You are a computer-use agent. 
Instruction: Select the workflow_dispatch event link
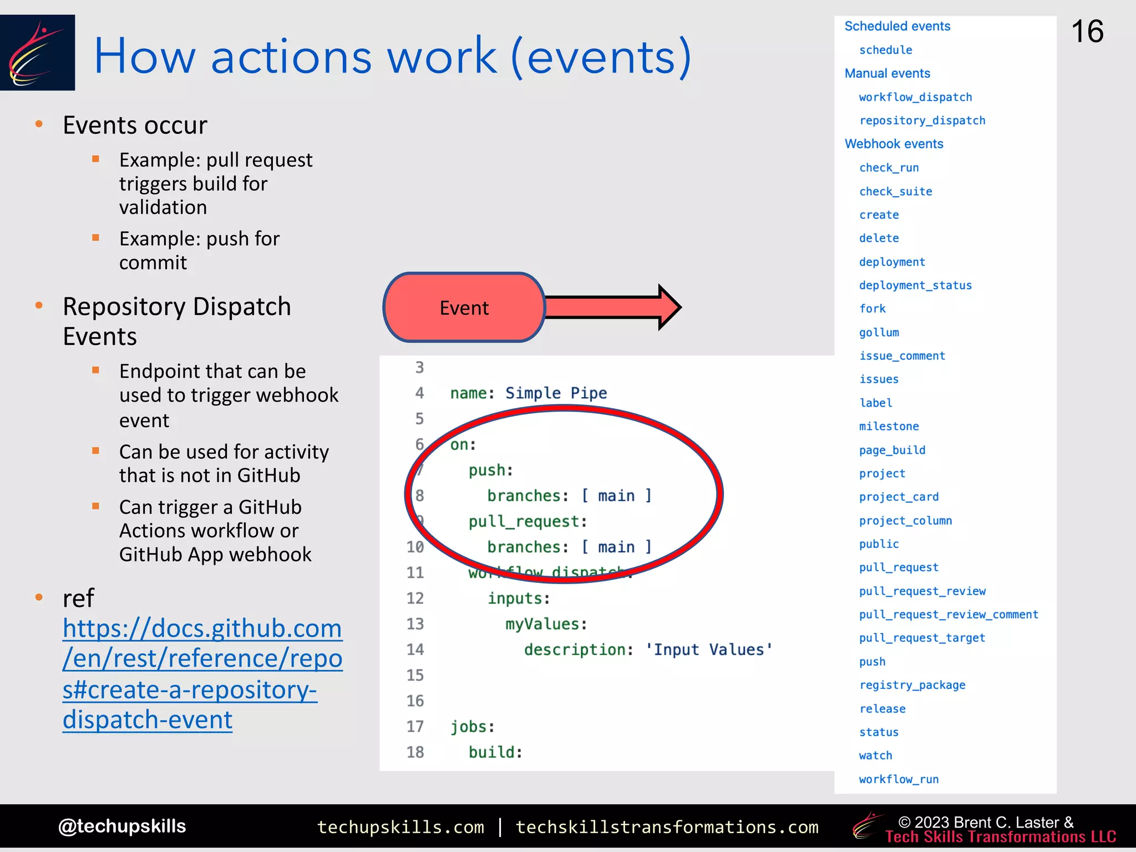[915, 97]
